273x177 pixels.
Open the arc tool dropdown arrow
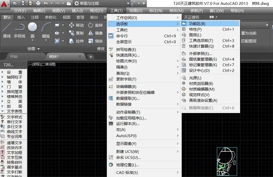pos(46,40)
